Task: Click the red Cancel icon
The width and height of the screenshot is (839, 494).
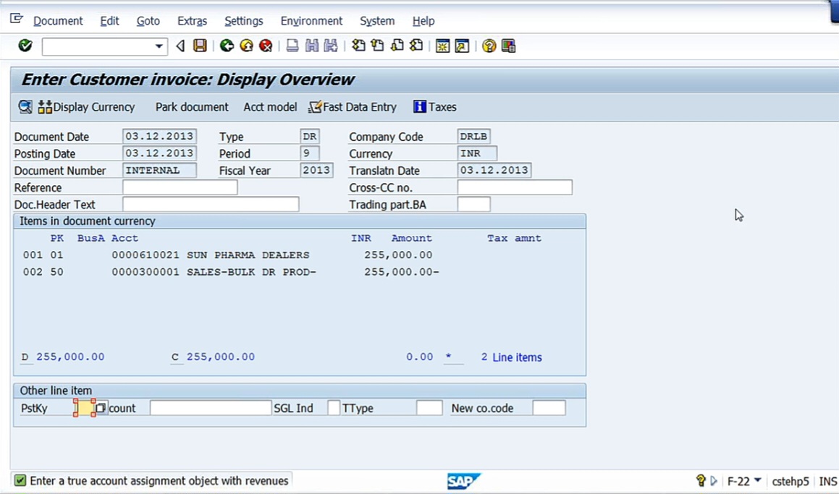Action: point(266,46)
